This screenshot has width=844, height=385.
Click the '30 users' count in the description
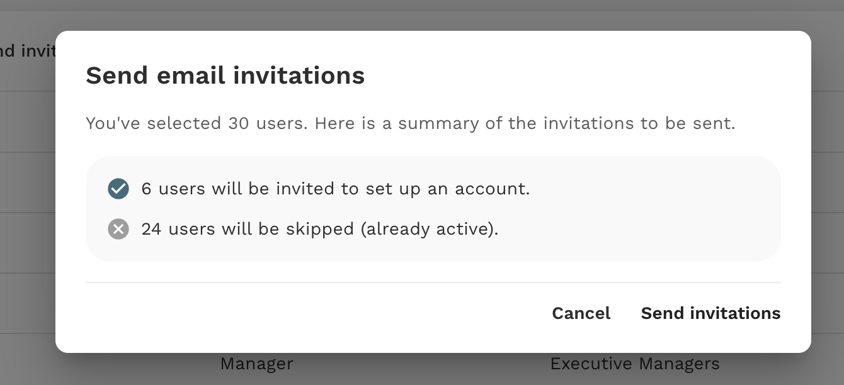(268, 123)
